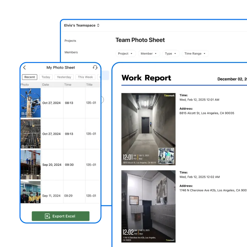247x247 pixels.
Task: Select This Week tab
Action: (x=85, y=77)
